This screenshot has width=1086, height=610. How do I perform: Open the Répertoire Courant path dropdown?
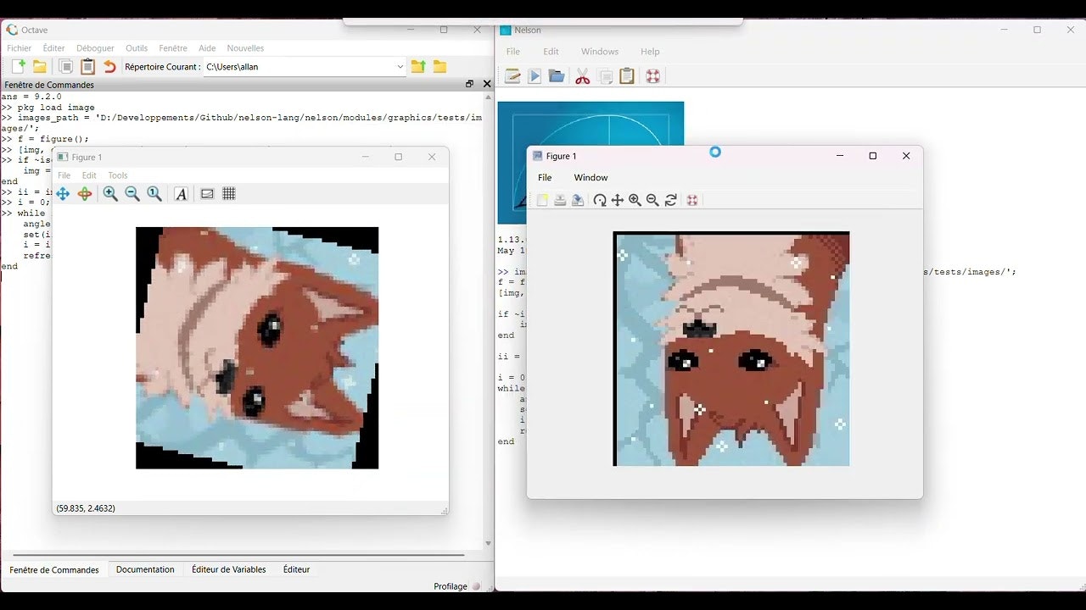[400, 67]
